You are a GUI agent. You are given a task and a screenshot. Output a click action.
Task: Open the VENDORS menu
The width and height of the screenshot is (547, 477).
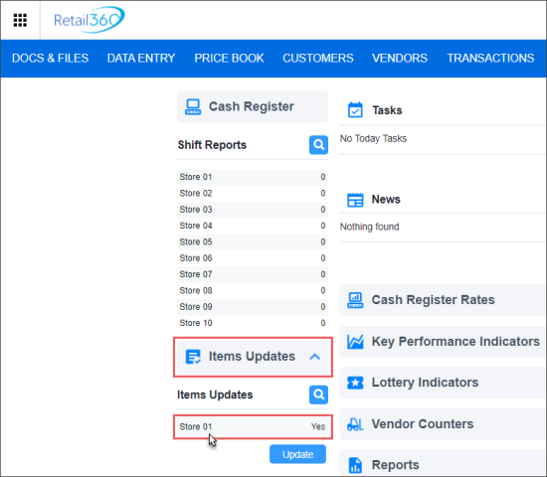[x=400, y=59]
